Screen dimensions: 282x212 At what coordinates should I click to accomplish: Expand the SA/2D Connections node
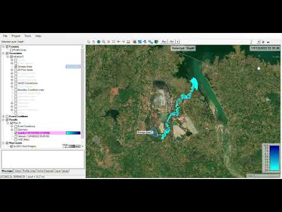click(12, 83)
